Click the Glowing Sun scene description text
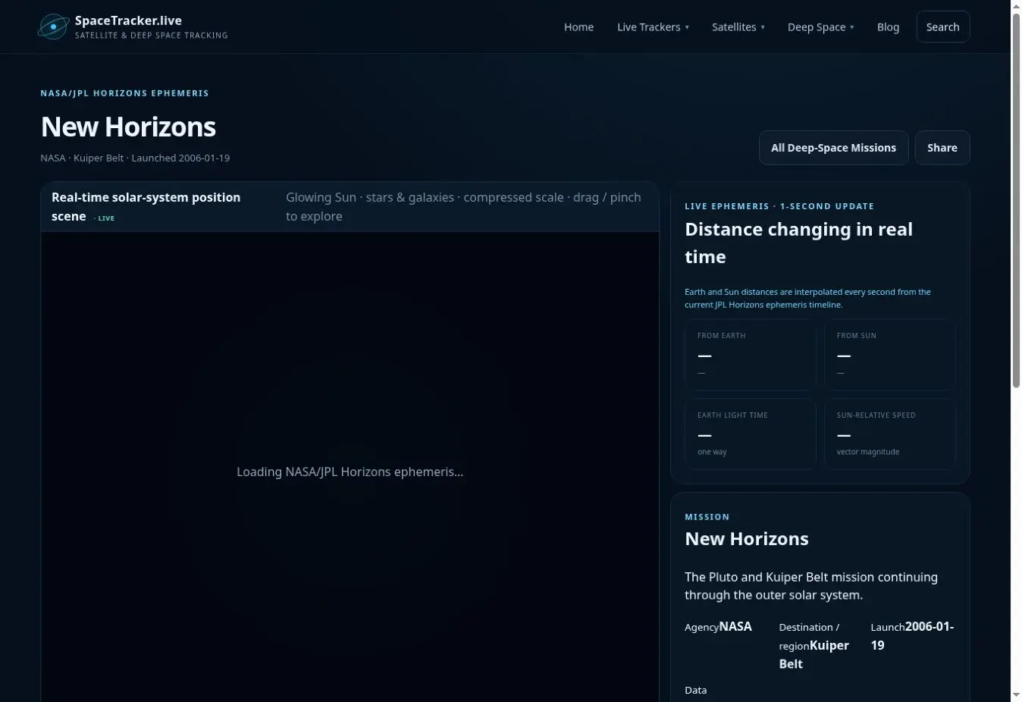1022x702 pixels. pyautogui.click(x=463, y=206)
